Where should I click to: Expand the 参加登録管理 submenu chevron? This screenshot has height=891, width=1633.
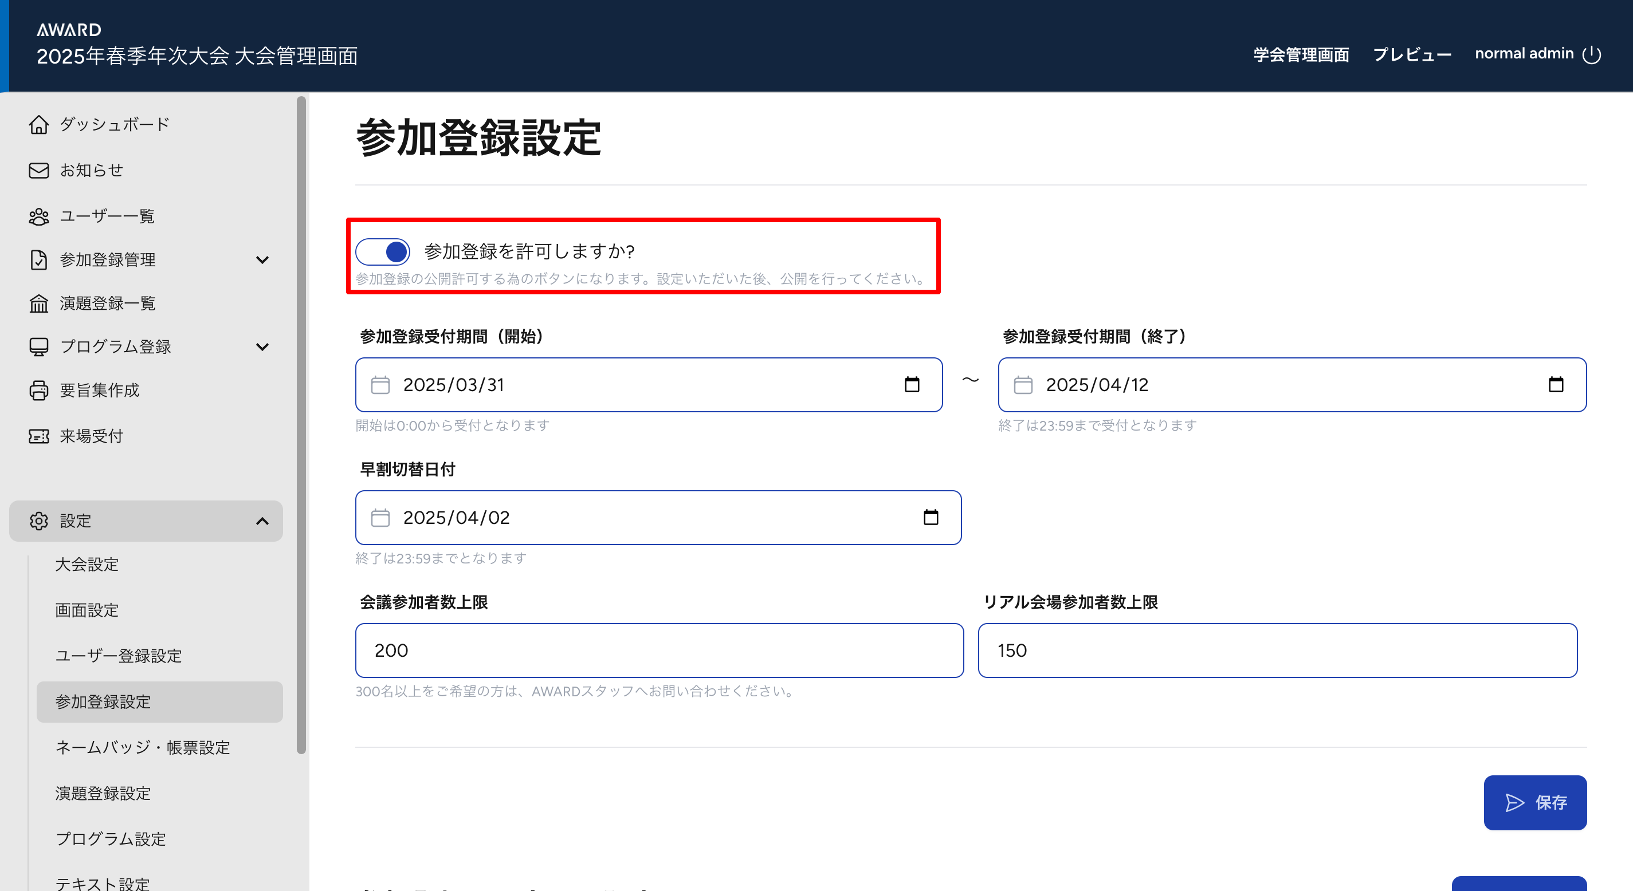coord(262,260)
